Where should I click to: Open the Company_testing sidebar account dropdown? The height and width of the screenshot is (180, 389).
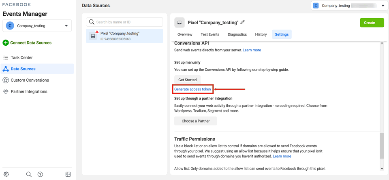pyautogui.click(x=37, y=26)
